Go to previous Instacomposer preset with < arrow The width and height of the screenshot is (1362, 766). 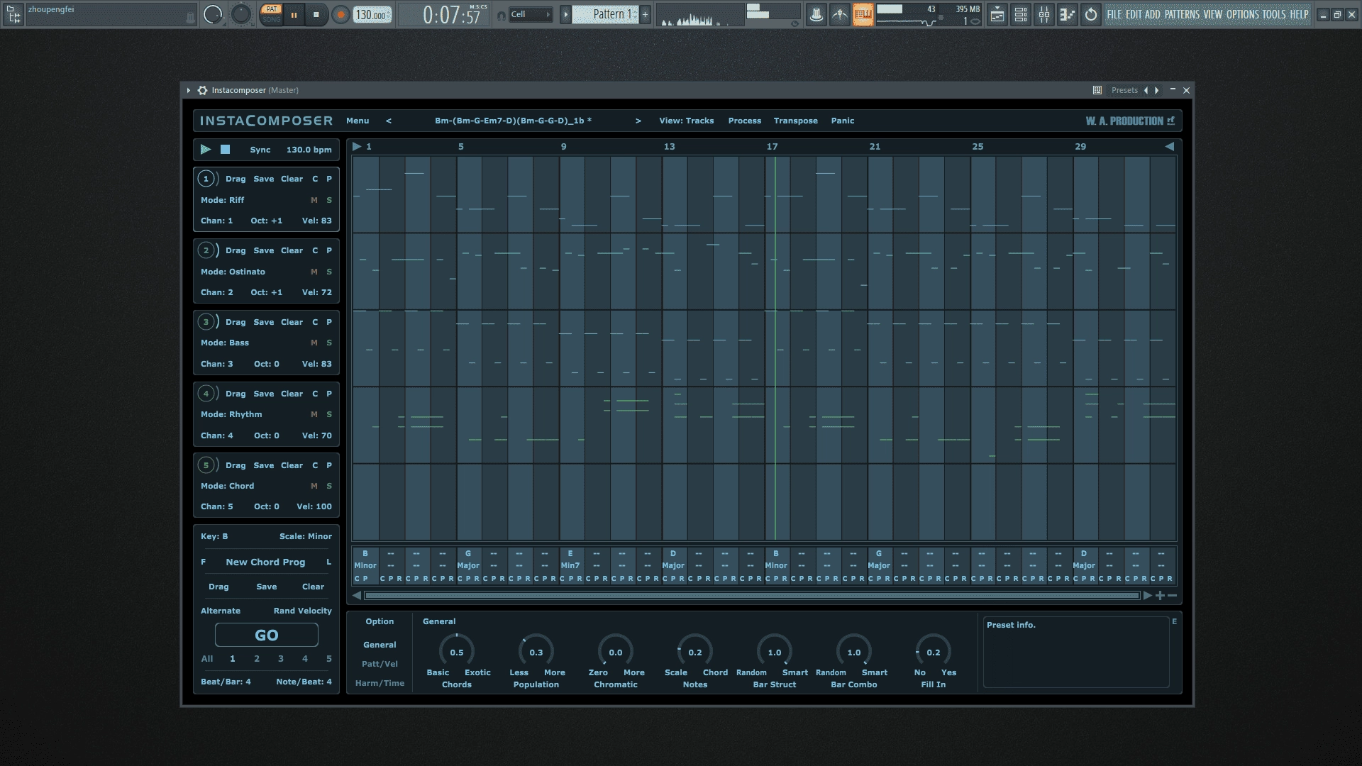tap(389, 121)
